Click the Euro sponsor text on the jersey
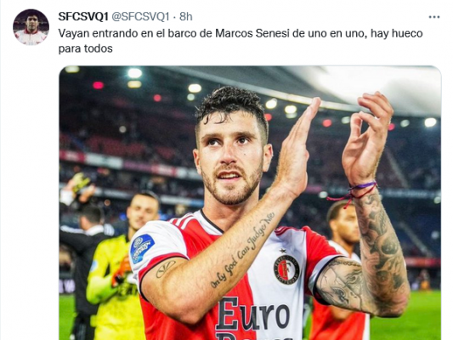453x340 pixels. tap(252, 314)
